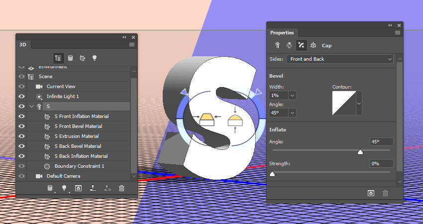The width and height of the screenshot is (423, 224).
Task: Select the Cap properties icon
Action: click(x=302, y=45)
